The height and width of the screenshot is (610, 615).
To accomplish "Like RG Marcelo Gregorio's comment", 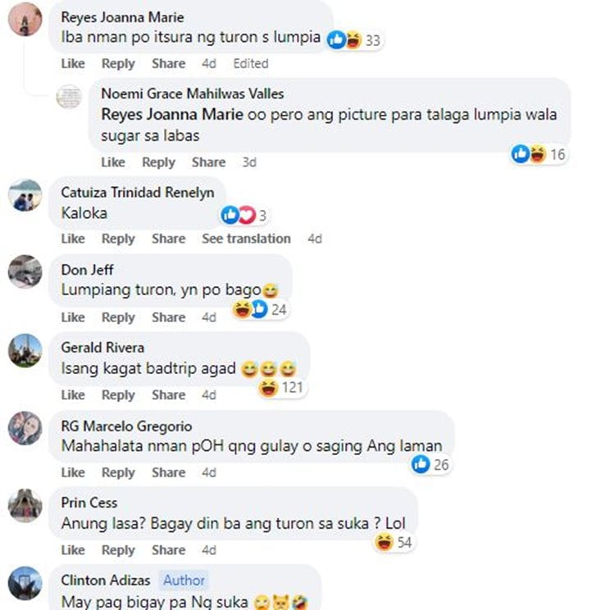I will (73, 472).
